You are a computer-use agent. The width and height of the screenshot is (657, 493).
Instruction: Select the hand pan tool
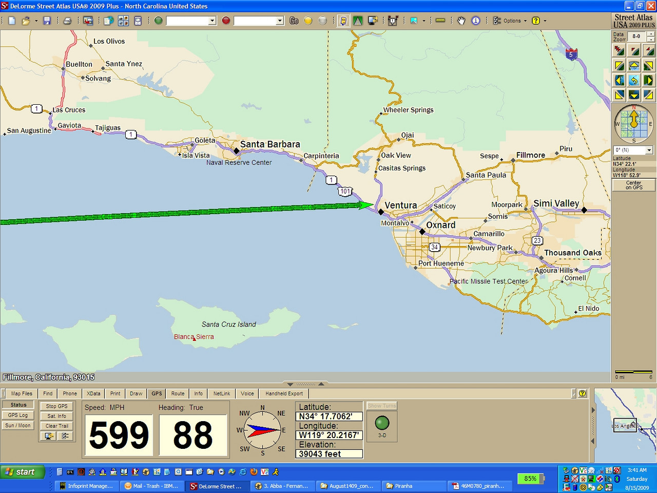point(461,21)
